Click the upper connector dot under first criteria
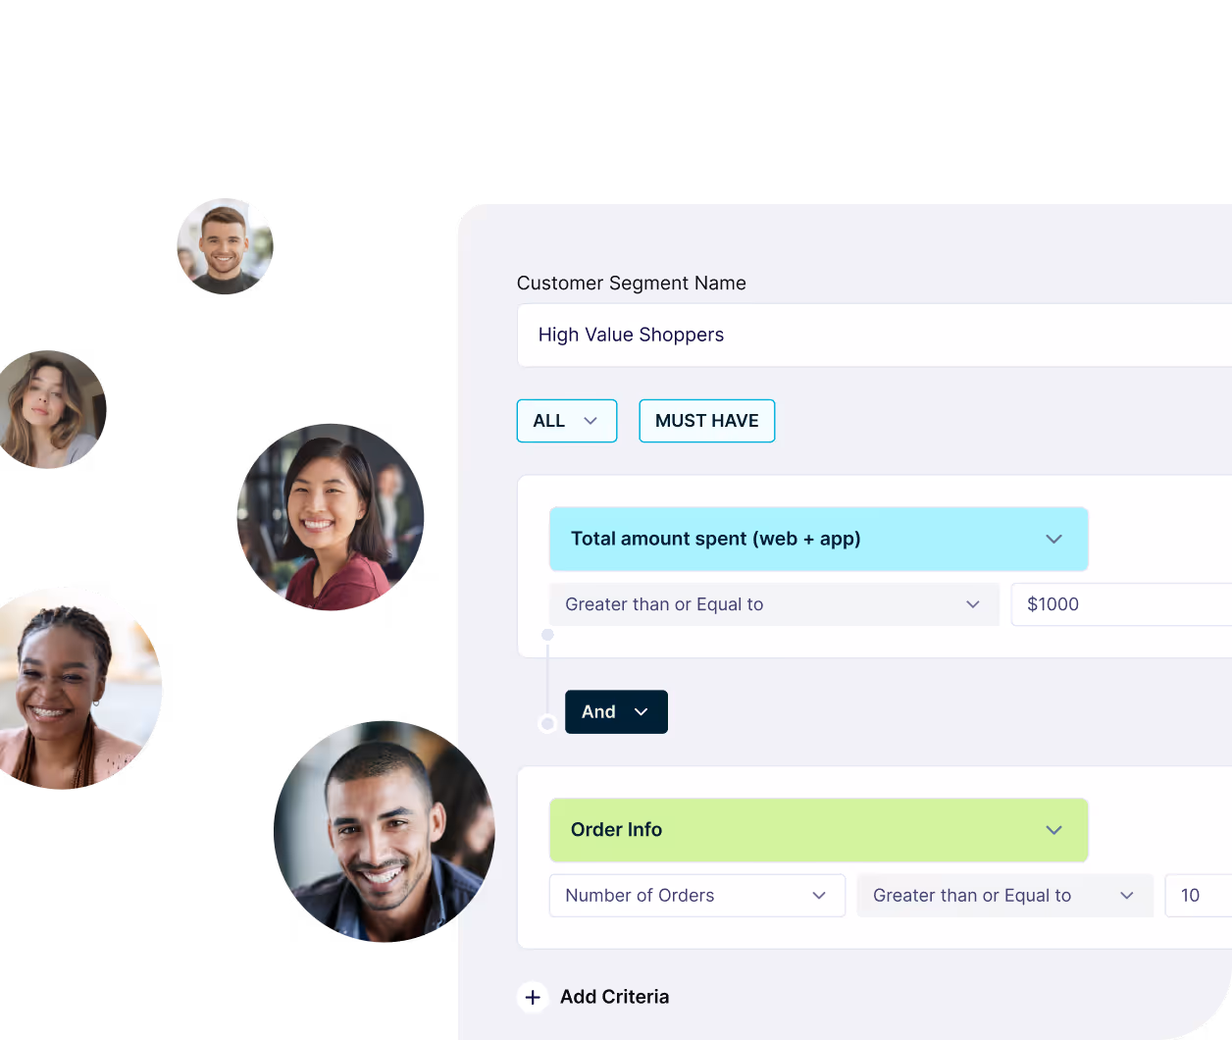Image resolution: width=1232 pixels, height=1040 pixels. [x=547, y=635]
